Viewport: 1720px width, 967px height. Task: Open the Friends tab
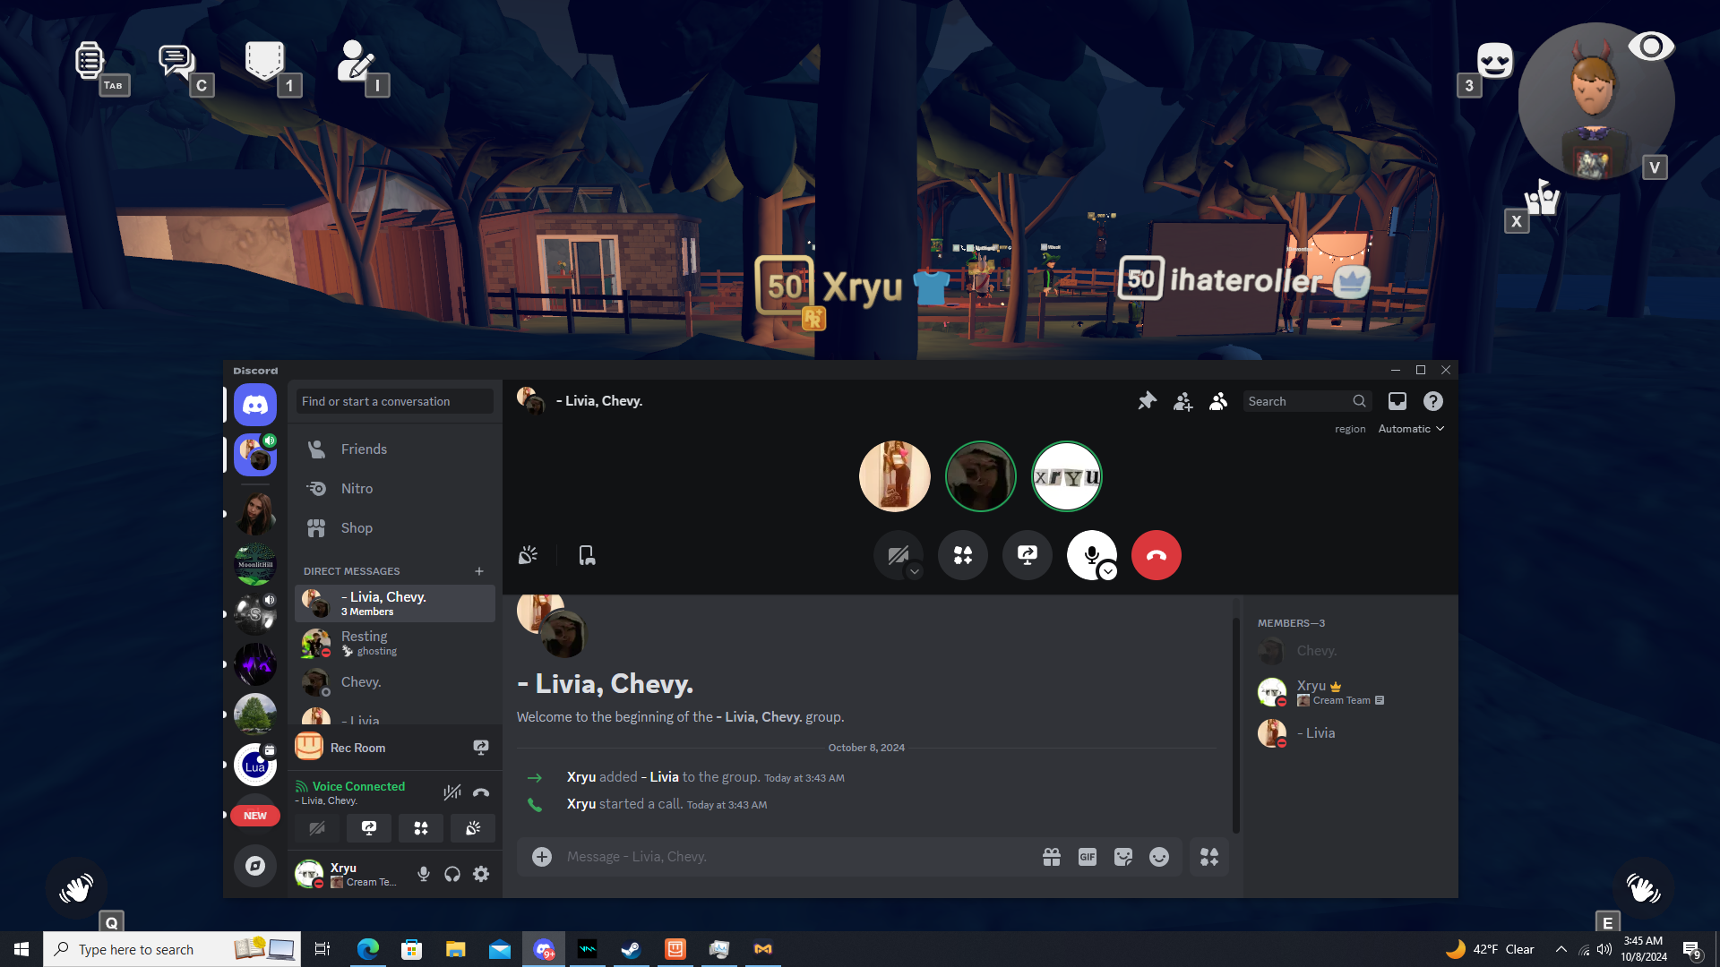pos(364,449)
